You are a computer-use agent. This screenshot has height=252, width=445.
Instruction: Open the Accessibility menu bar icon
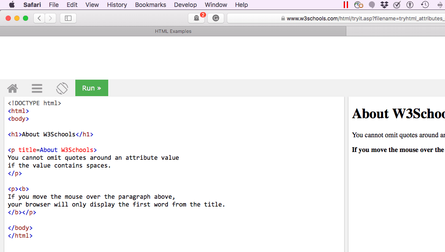click(x=410, y=4)
